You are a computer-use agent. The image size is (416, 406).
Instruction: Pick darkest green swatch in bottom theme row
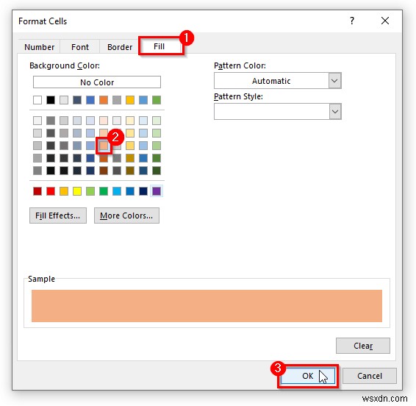pyautogui.click(x=157, y=171)
